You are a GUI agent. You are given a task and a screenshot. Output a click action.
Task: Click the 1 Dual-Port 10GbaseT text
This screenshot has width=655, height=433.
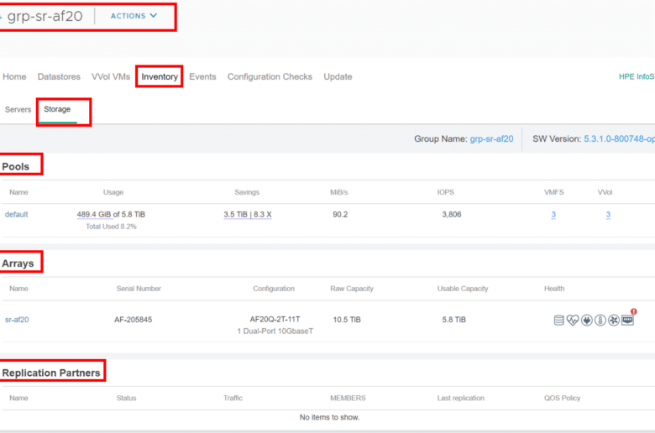click(x=275, y=331)
